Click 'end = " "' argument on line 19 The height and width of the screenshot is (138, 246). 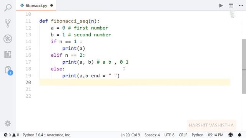point(104,76)
